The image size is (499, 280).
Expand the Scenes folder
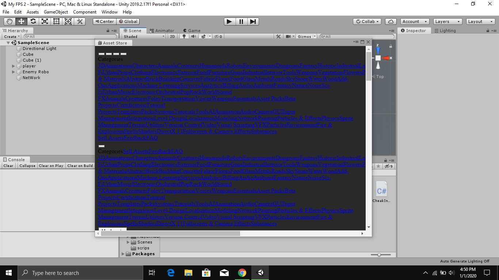pos(128,242)
